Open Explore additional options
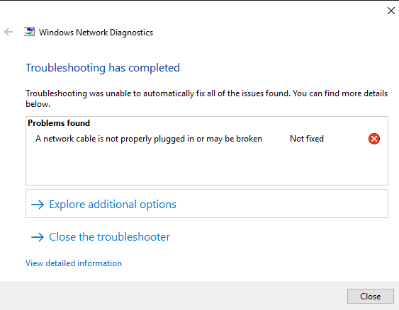399x310 pixels. [x=207, y=204]
